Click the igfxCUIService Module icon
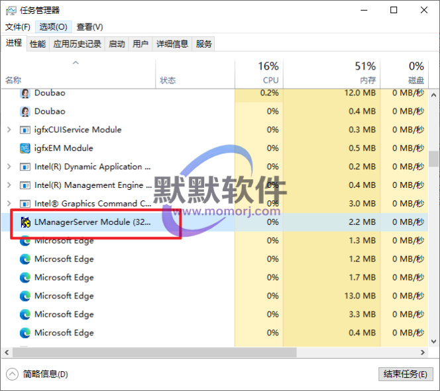The width and height of the screenshot is (440, 391). click(25, 130)
